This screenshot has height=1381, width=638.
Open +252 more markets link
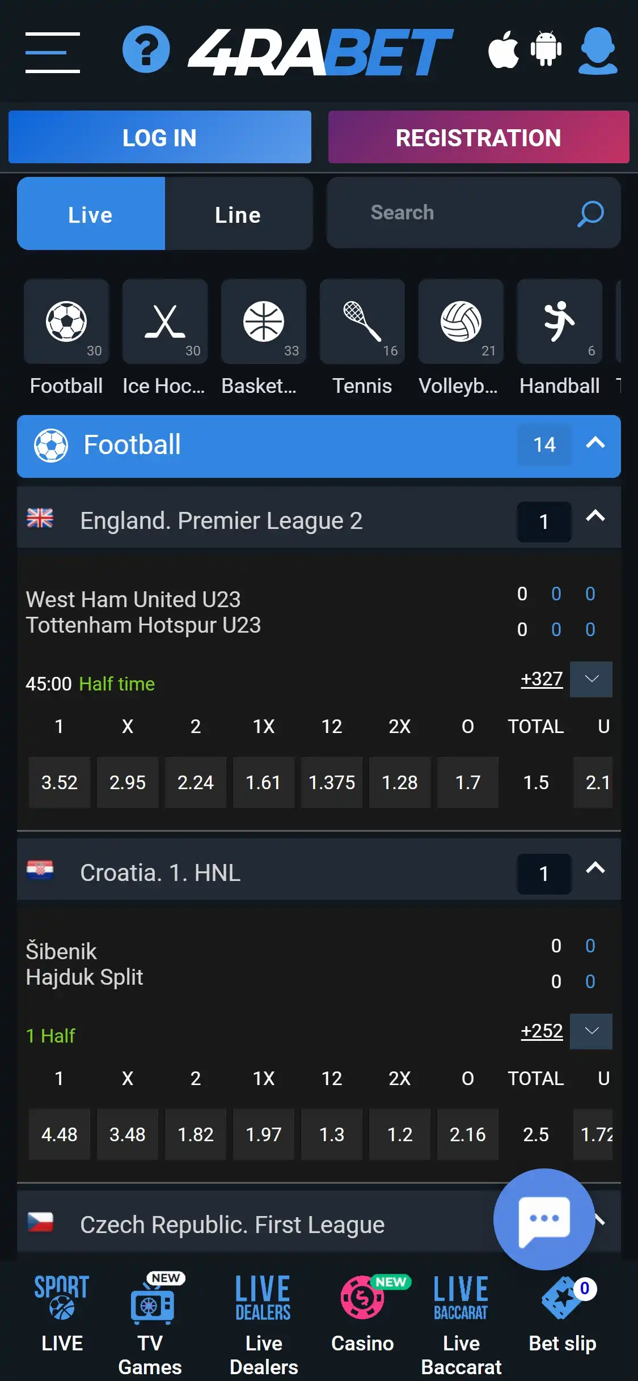click(x=542, y=1031)
